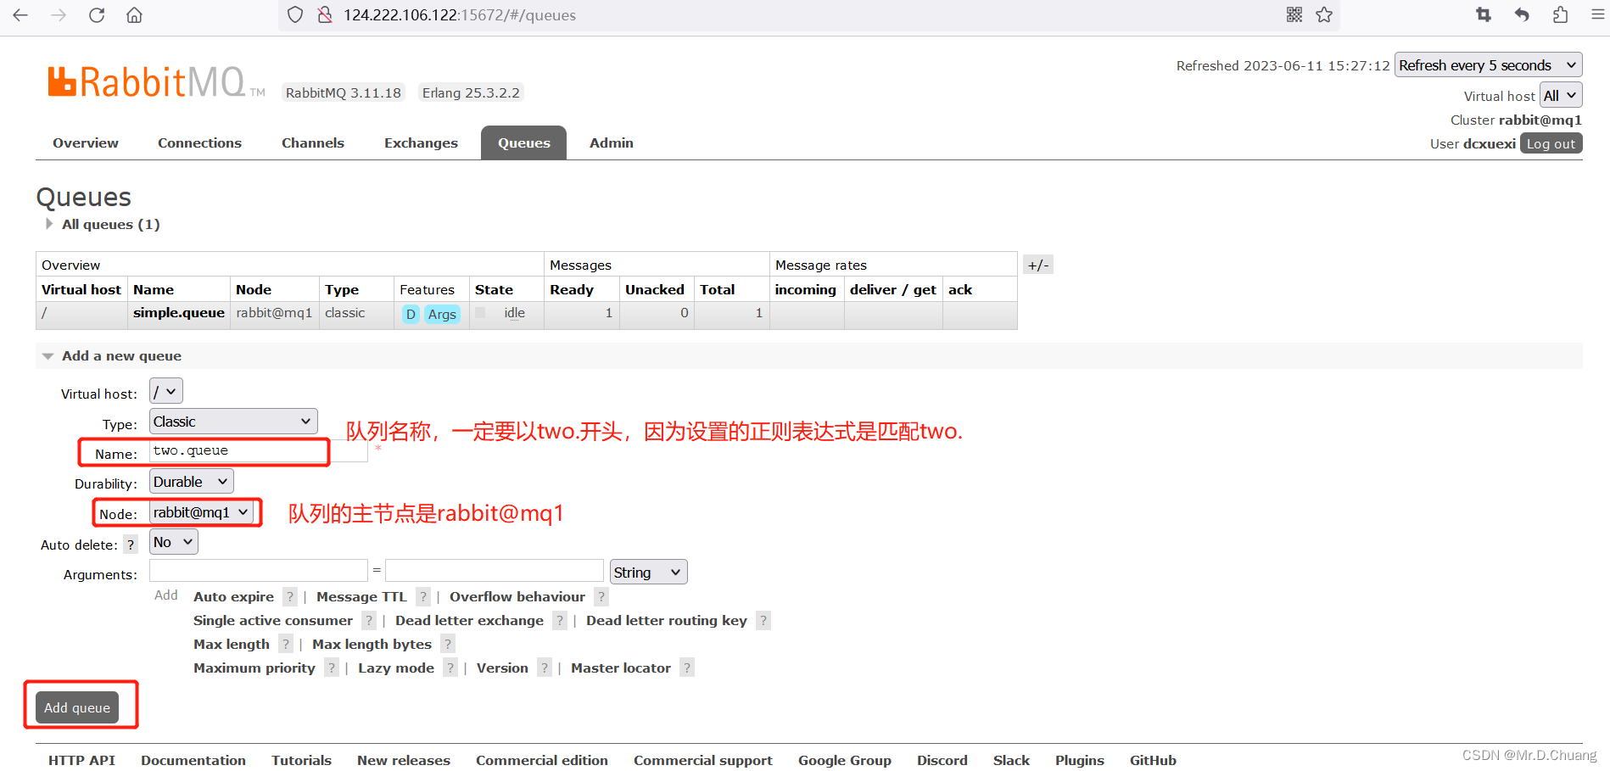1610x771 pixels.
Task: Open help for Master locator
Action: pyautogui.click(x=687, y=668)
